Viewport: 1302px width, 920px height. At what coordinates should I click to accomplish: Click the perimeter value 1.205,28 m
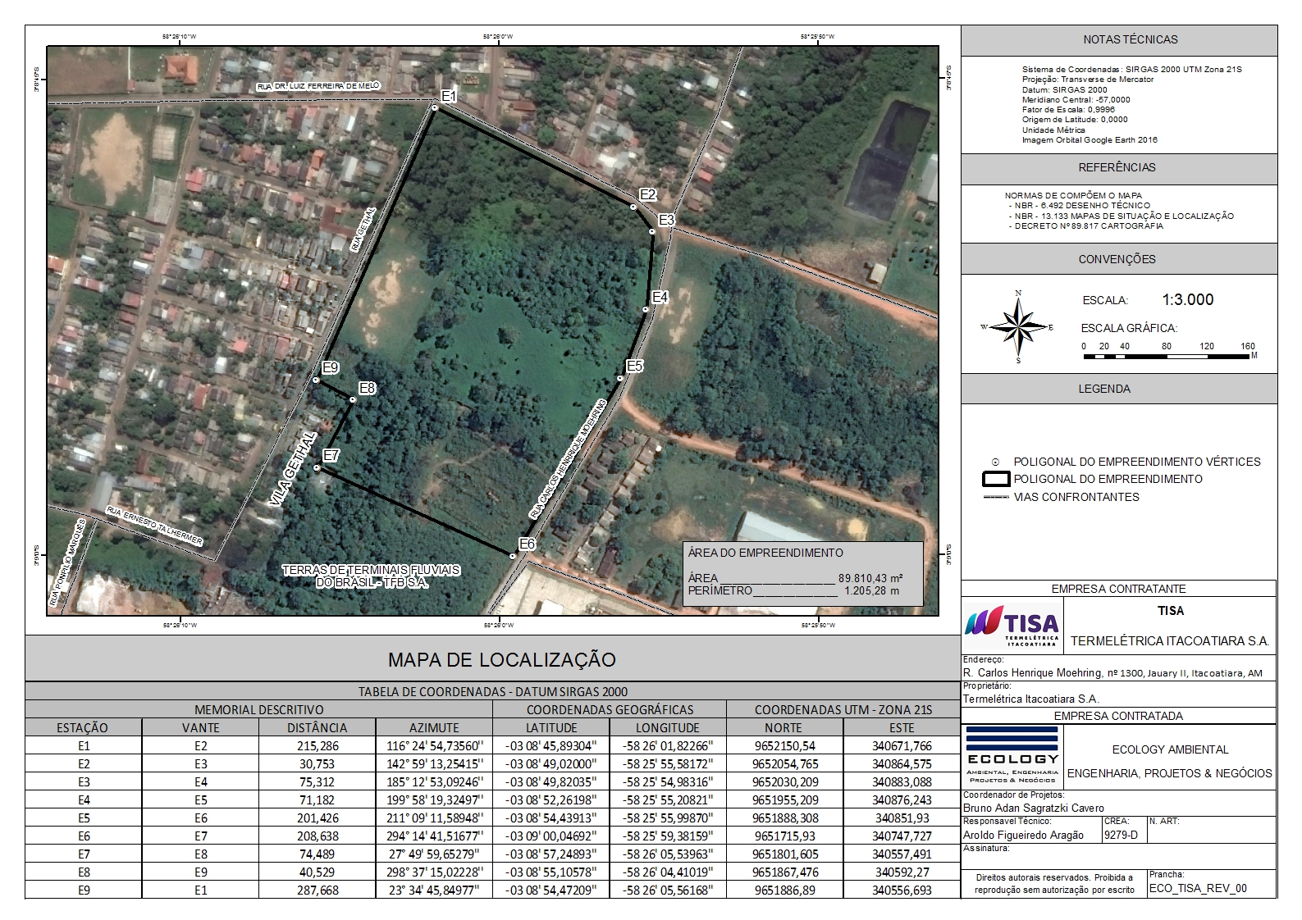pyautogui.click(x=870, y=590)
